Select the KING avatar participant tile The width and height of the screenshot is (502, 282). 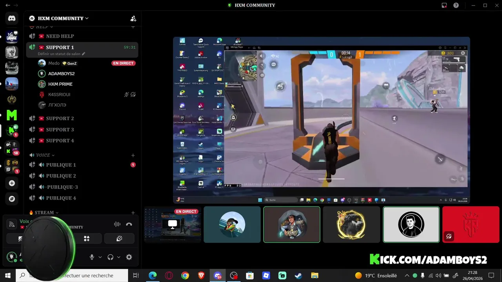292,225
